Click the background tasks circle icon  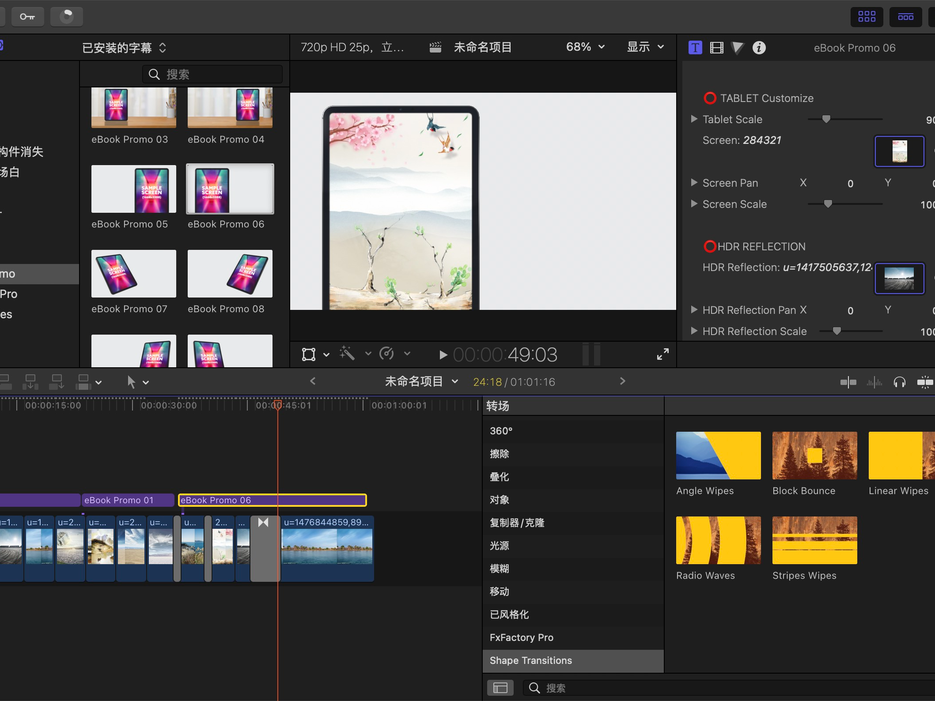67,17
